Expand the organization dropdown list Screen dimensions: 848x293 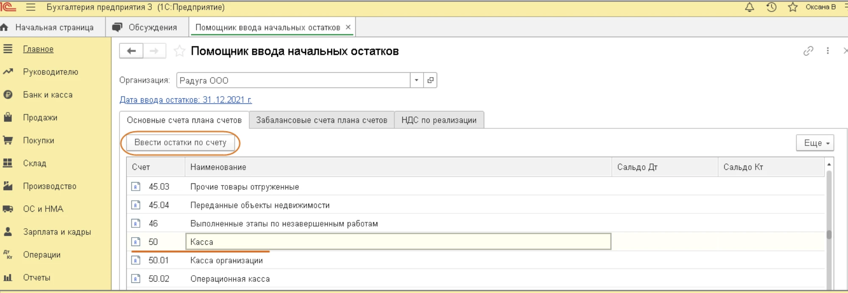point(416,80)
